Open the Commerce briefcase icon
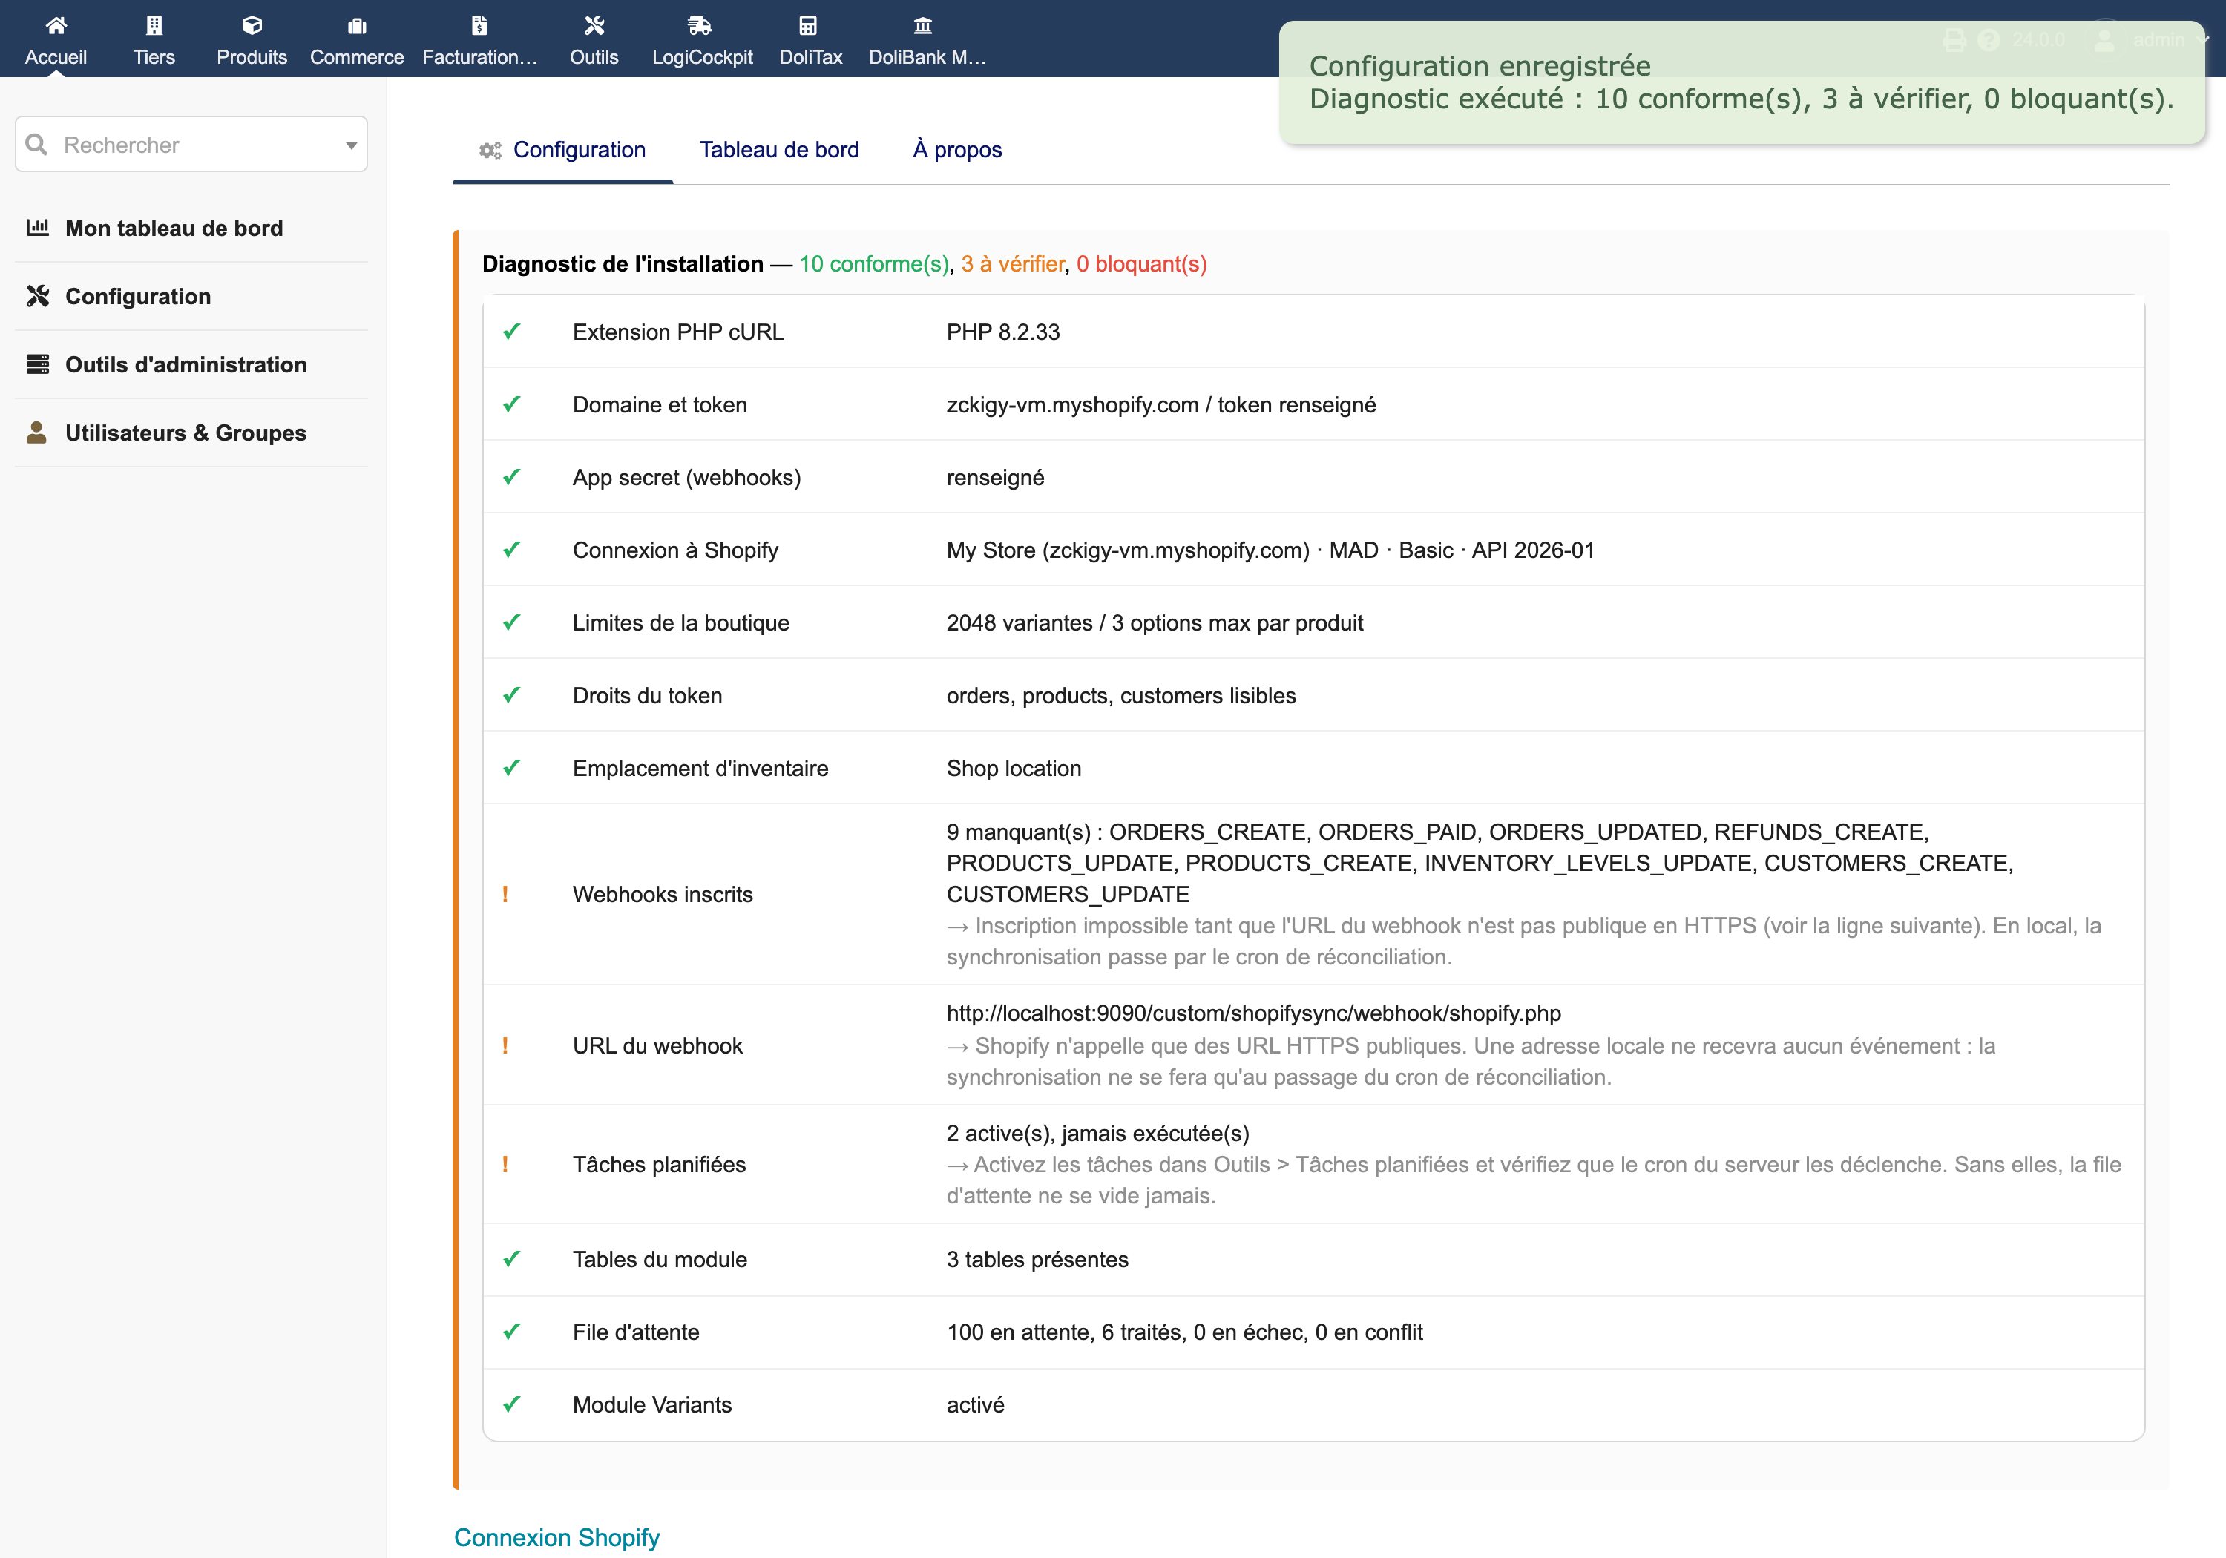This screenshot has height=1558, width=2226. tap(357, 25)
